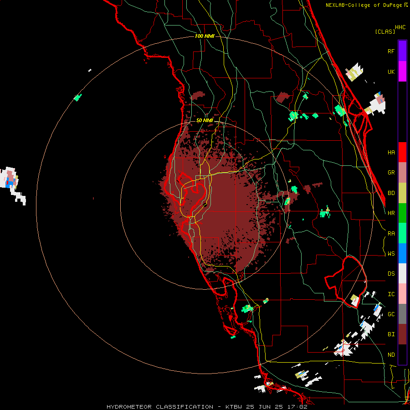Click the IC pink legend swatch
Image resolution: width=410 pixels, height=410 pixels.
click(402, 294)
